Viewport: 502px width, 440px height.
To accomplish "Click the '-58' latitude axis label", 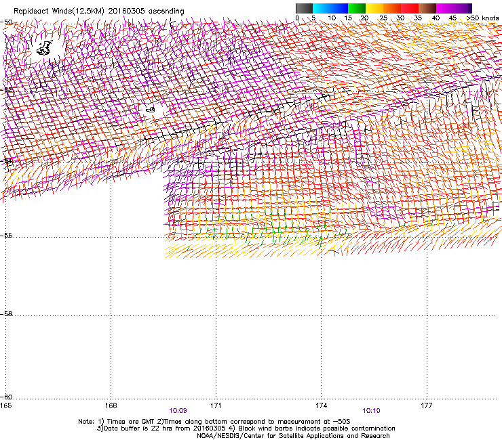I will (6, 314).
